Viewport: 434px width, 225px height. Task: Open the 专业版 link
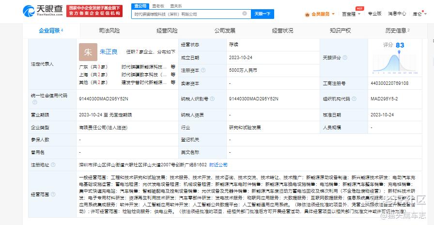pyautogui.click(x=374, y=13)
